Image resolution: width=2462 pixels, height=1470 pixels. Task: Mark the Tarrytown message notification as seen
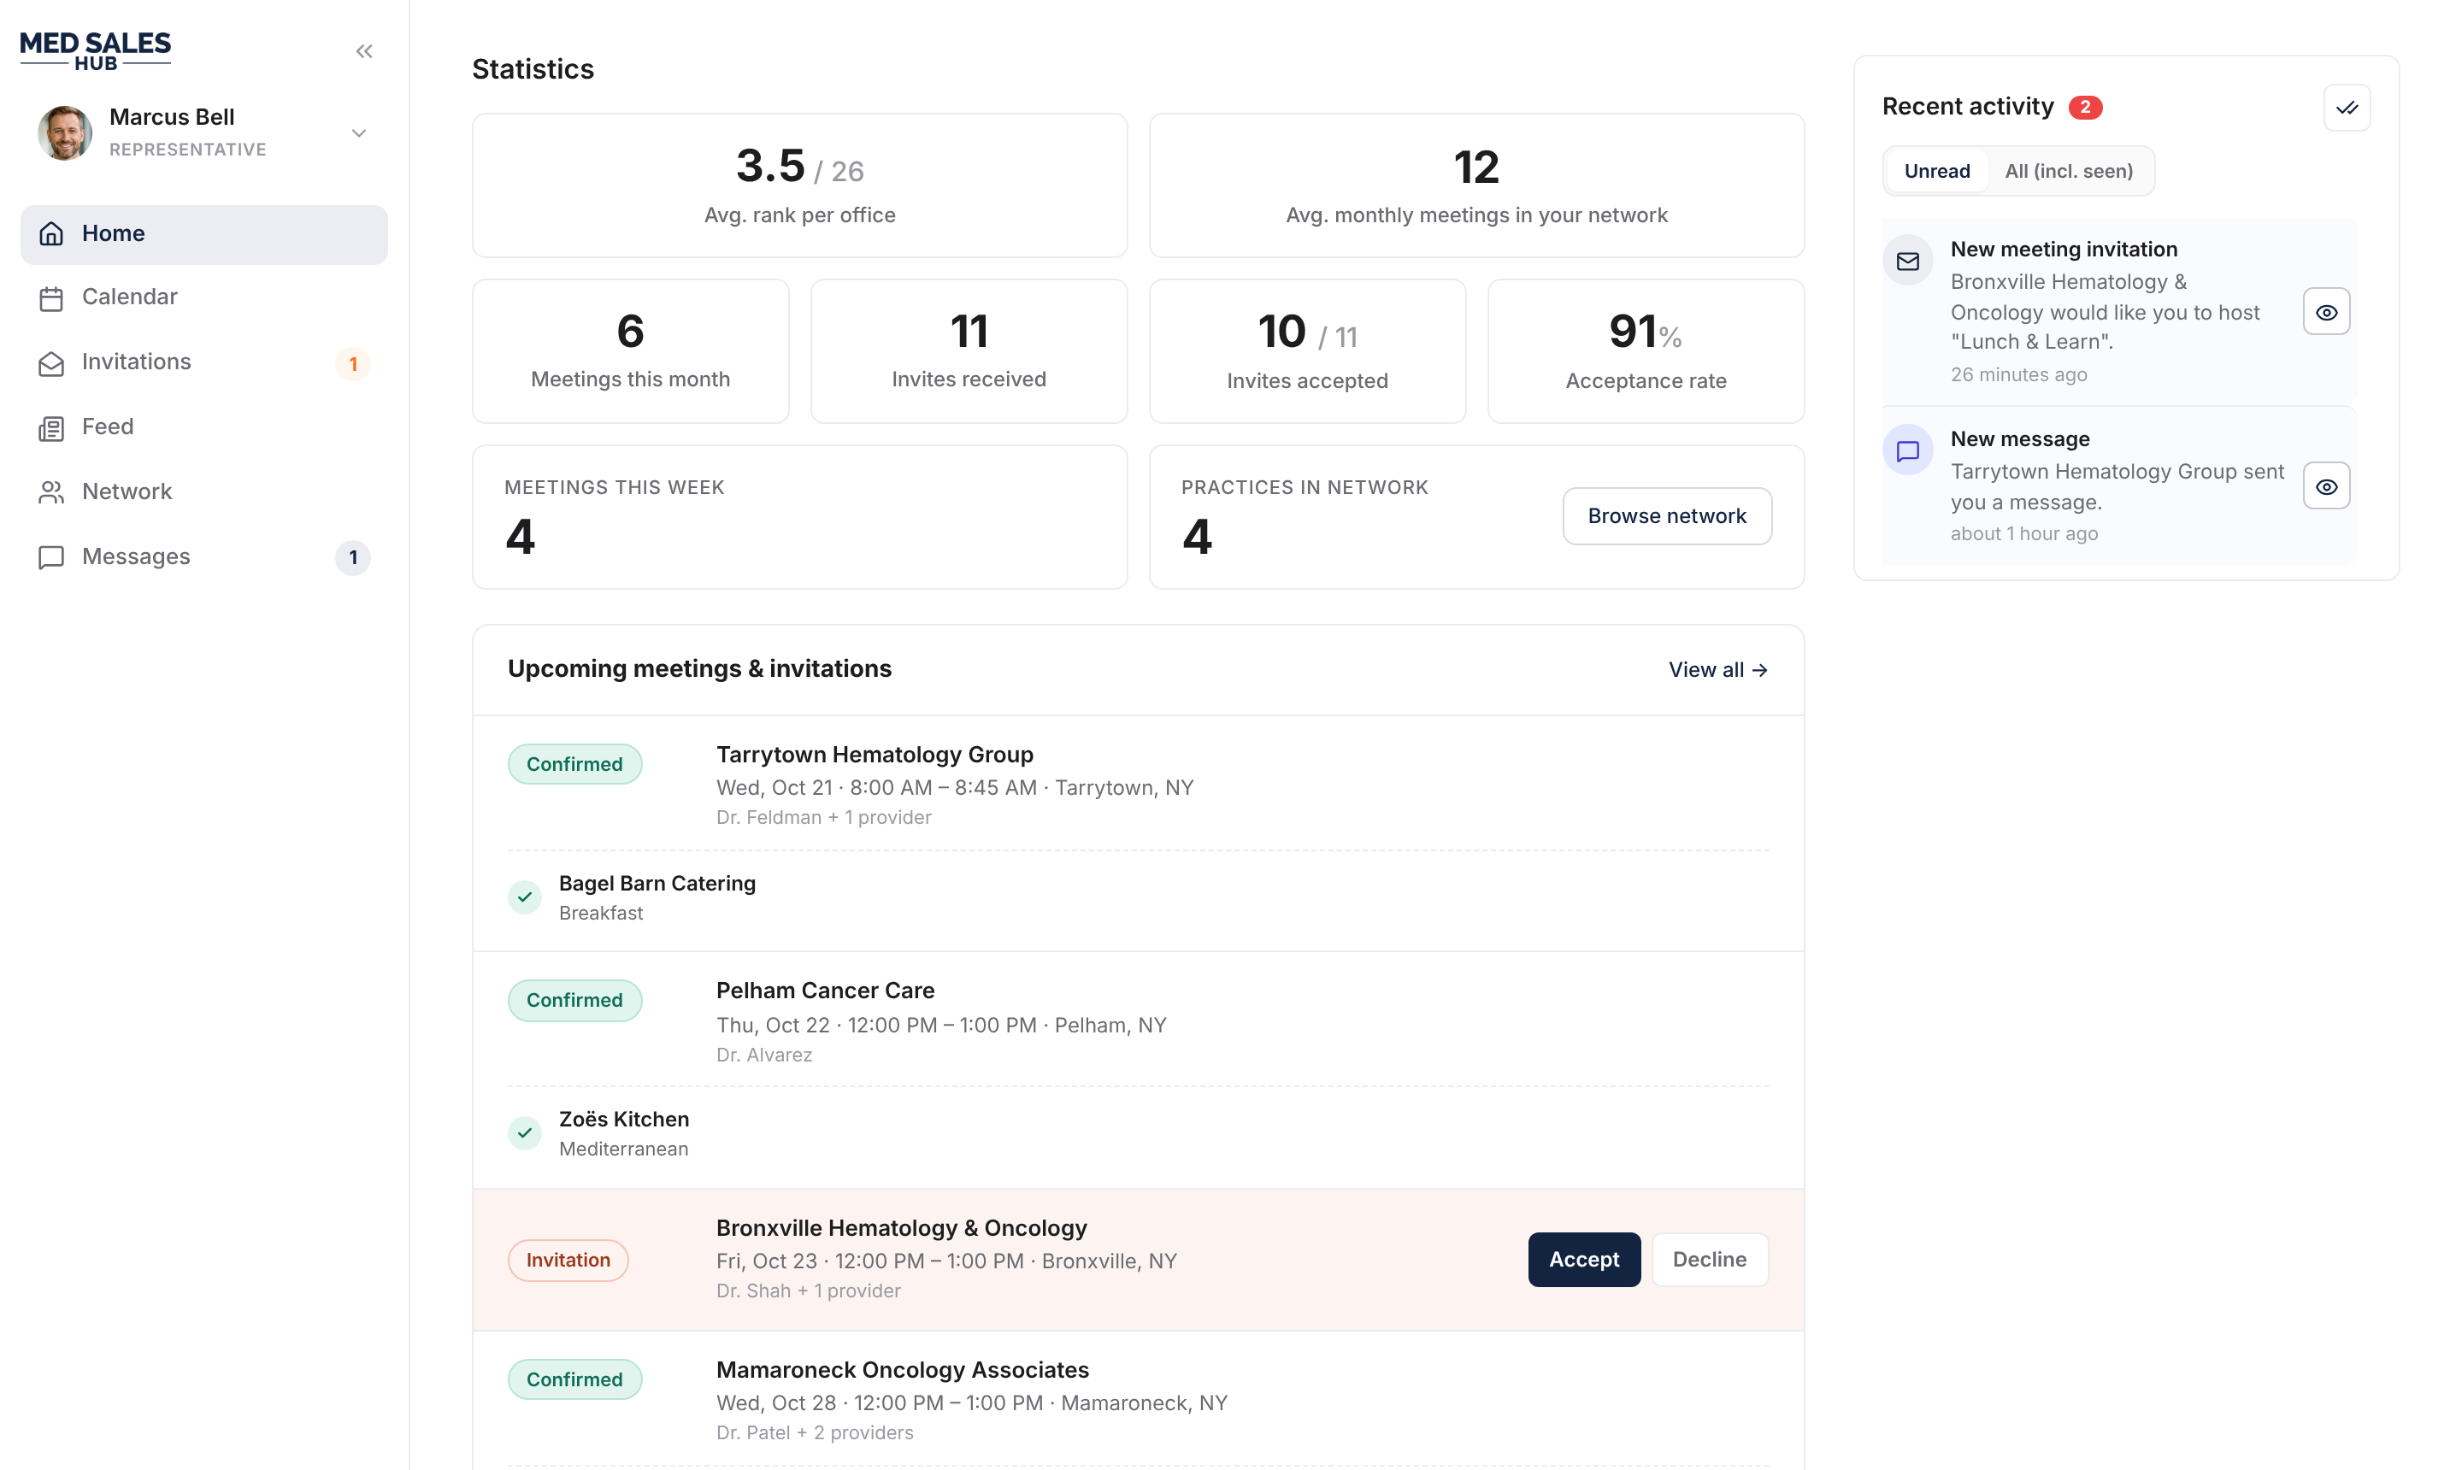pyautogui.click(x=2325, y=486)
